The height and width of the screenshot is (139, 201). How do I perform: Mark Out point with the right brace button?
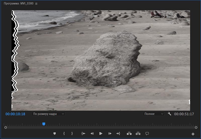tap(72, 133)
